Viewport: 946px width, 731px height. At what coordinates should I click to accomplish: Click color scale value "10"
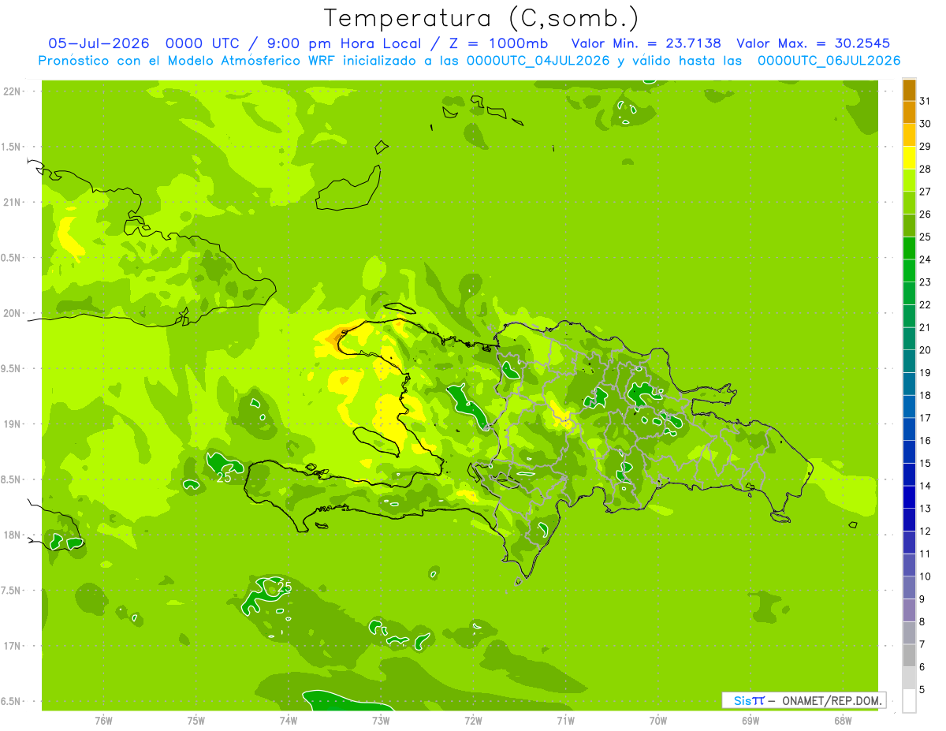pos(926,576)
